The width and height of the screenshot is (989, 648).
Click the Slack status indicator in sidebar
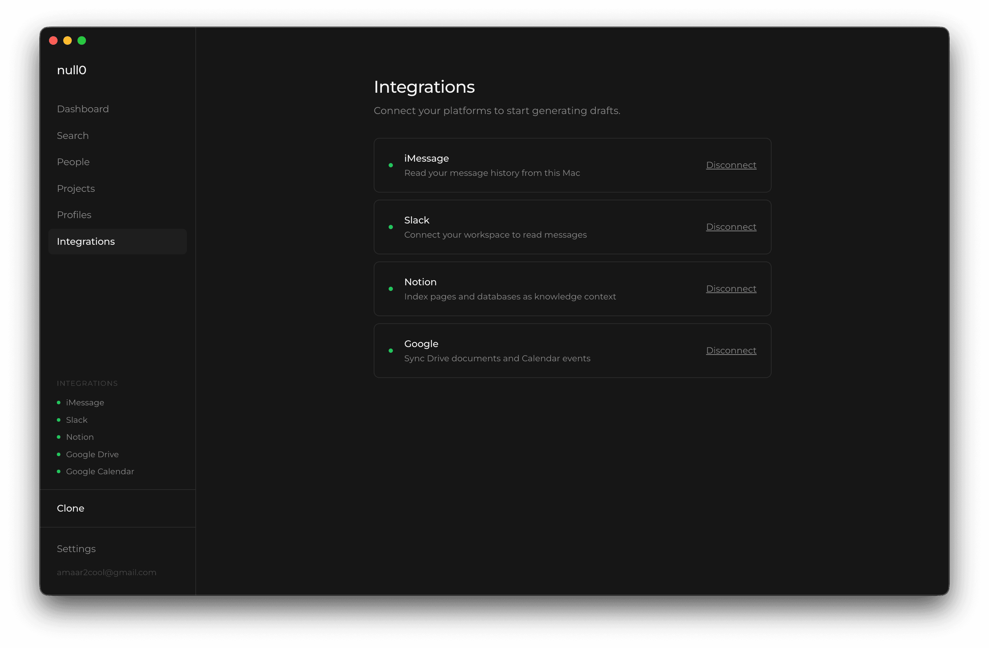tap(59, 420)
